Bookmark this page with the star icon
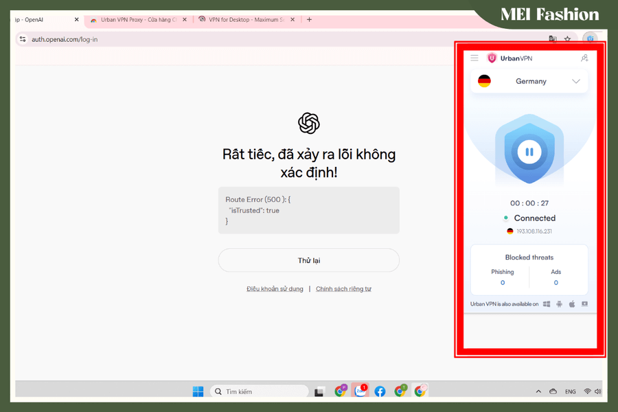The image size is (618, 412). point(568,38)
